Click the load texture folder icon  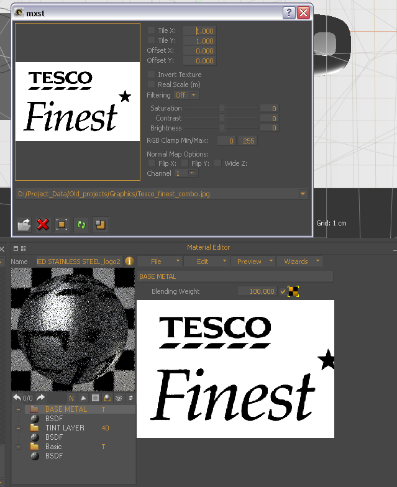[x=24, y=224]
